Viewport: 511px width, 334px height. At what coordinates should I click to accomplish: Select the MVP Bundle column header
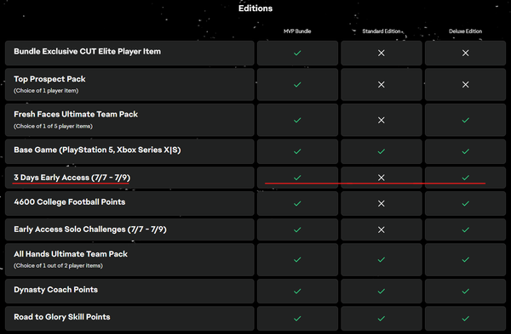click(297, 31)
